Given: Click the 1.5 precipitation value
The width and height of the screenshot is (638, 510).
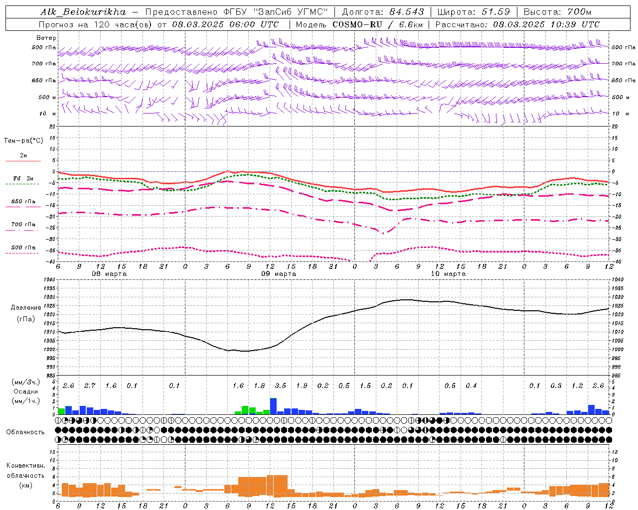Looking at the screenshot, I should point(365,386).
